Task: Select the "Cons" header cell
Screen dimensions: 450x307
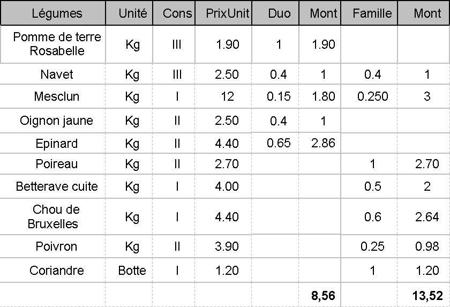Action: coord(177,13)
